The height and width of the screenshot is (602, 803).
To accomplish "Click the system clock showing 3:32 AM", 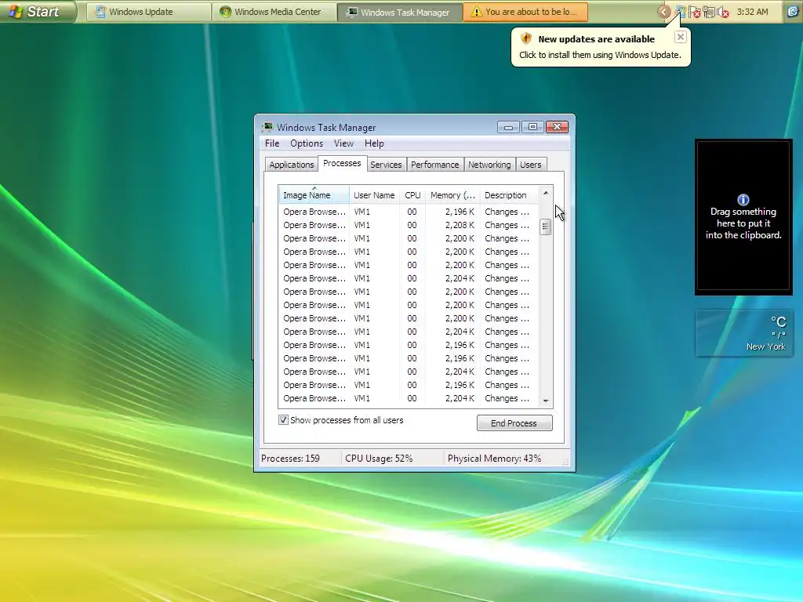I will point(752,12).
